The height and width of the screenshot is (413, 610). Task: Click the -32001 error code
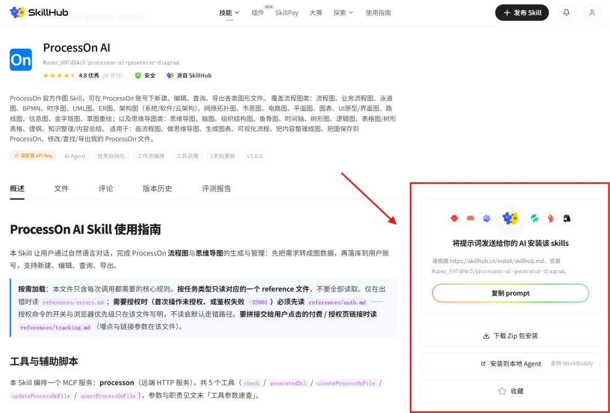258,302
